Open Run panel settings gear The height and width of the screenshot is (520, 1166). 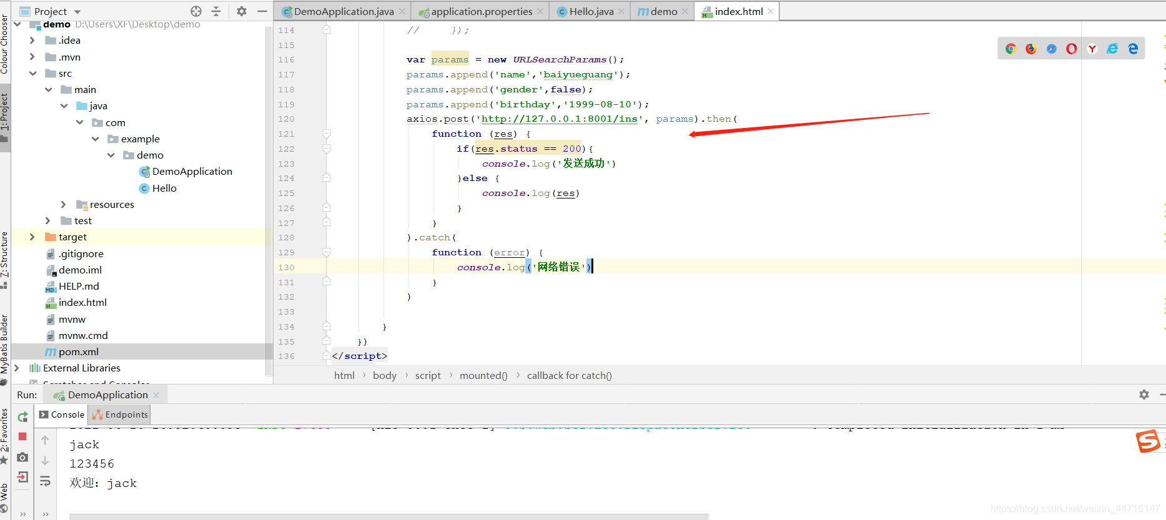pyautogui.click(x=1144, y=395)
